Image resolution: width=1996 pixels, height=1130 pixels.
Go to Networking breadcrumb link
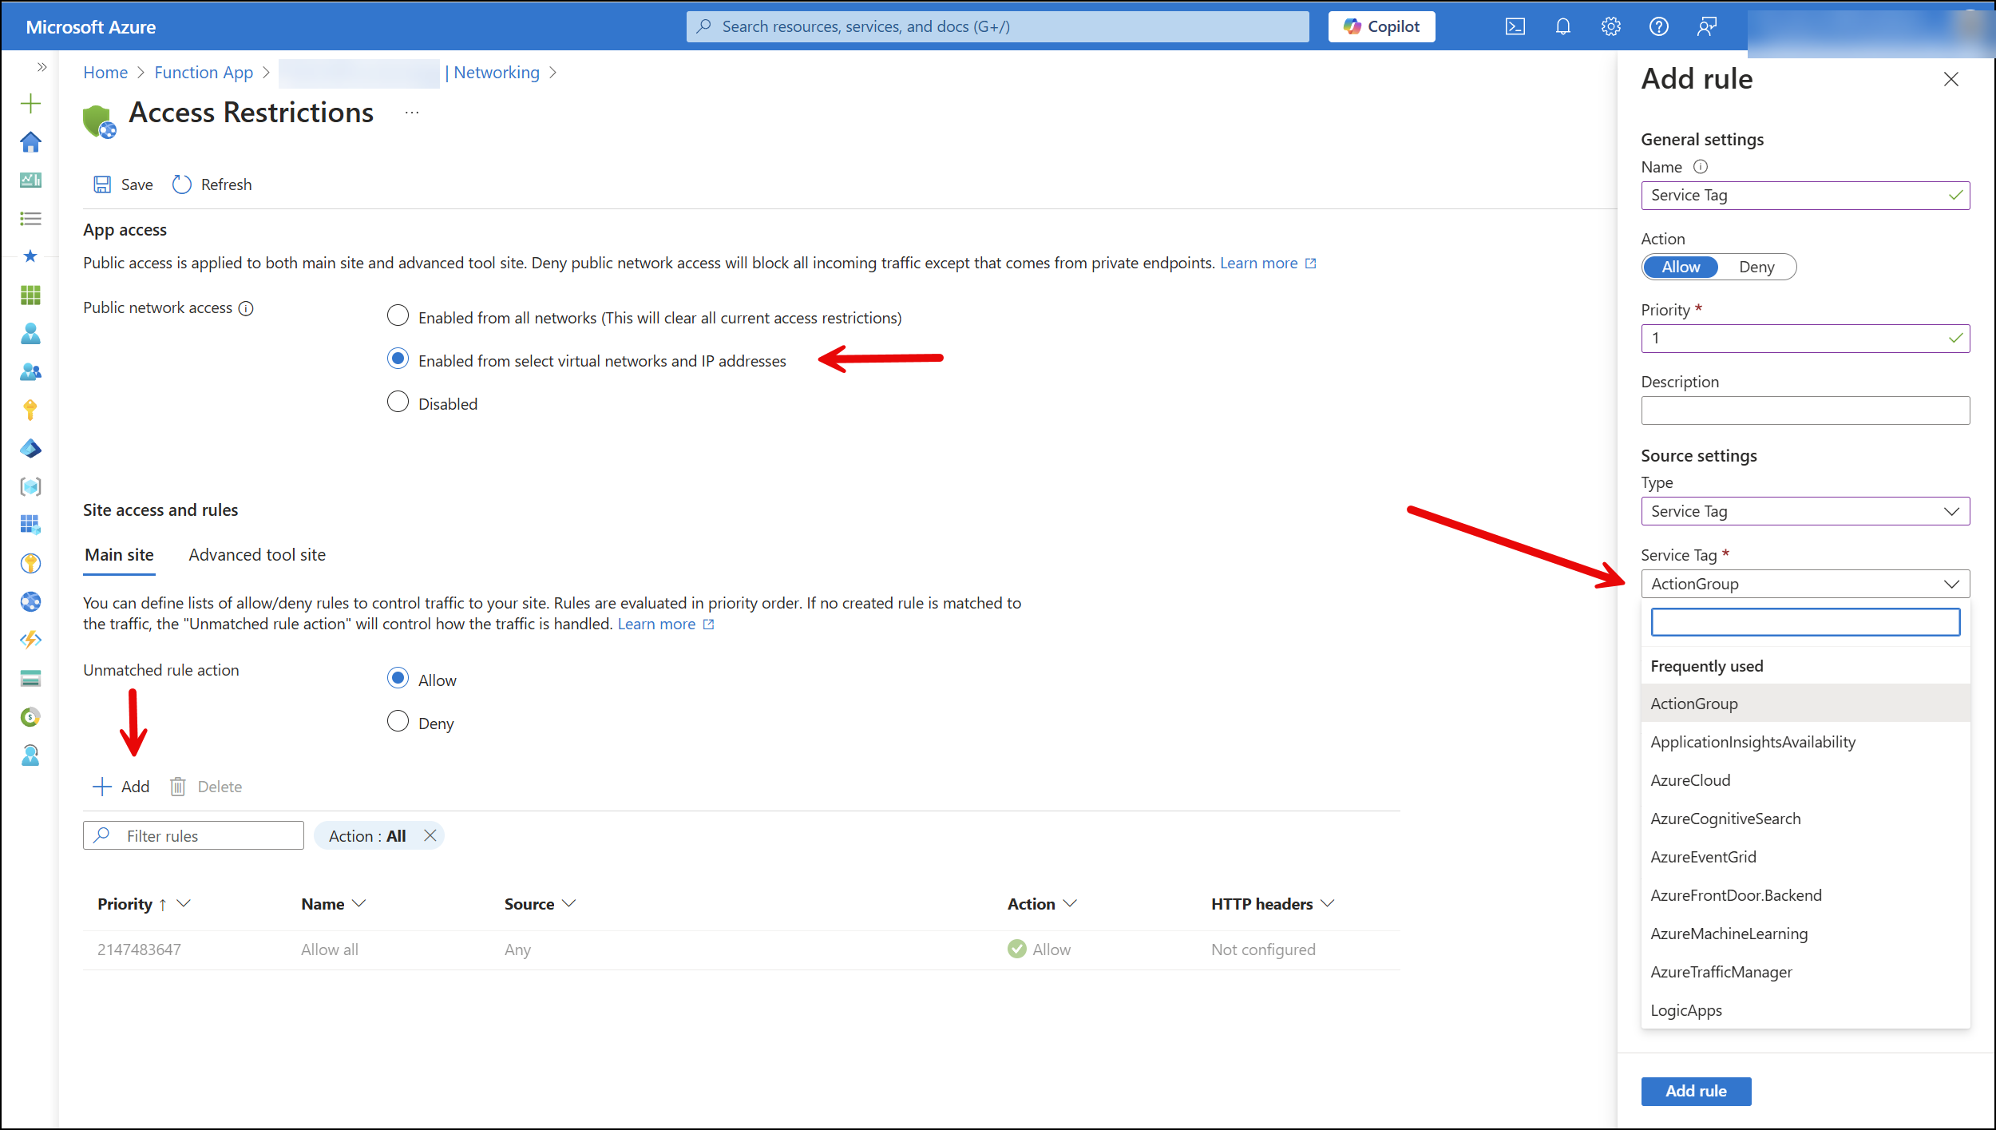497,73
